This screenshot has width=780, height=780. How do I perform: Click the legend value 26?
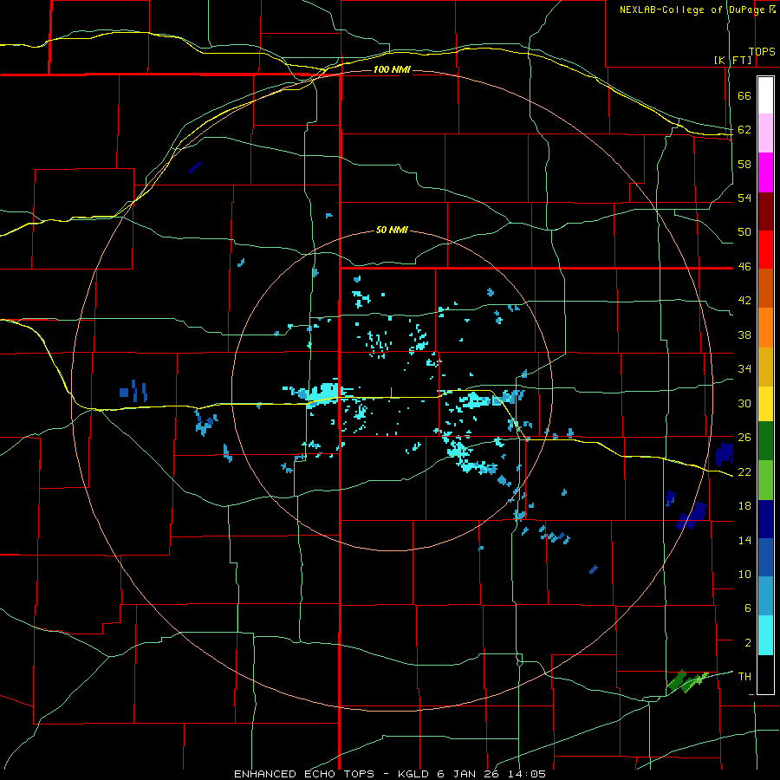(744, 438)
